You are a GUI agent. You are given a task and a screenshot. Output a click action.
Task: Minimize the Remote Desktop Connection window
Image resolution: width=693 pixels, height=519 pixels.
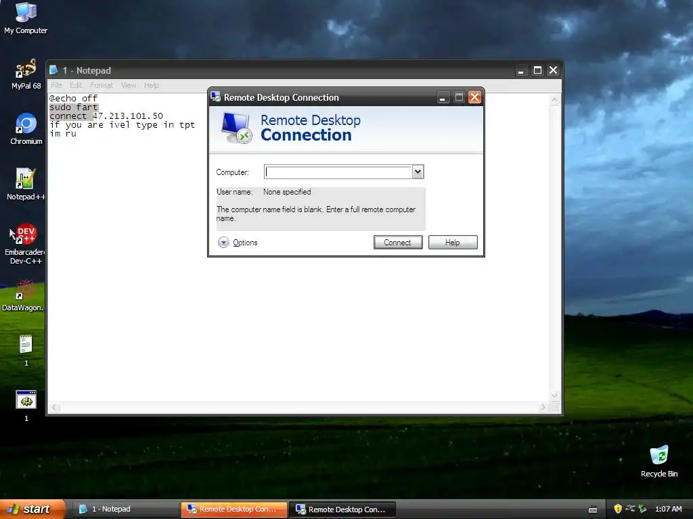click(x=443, y=97)
